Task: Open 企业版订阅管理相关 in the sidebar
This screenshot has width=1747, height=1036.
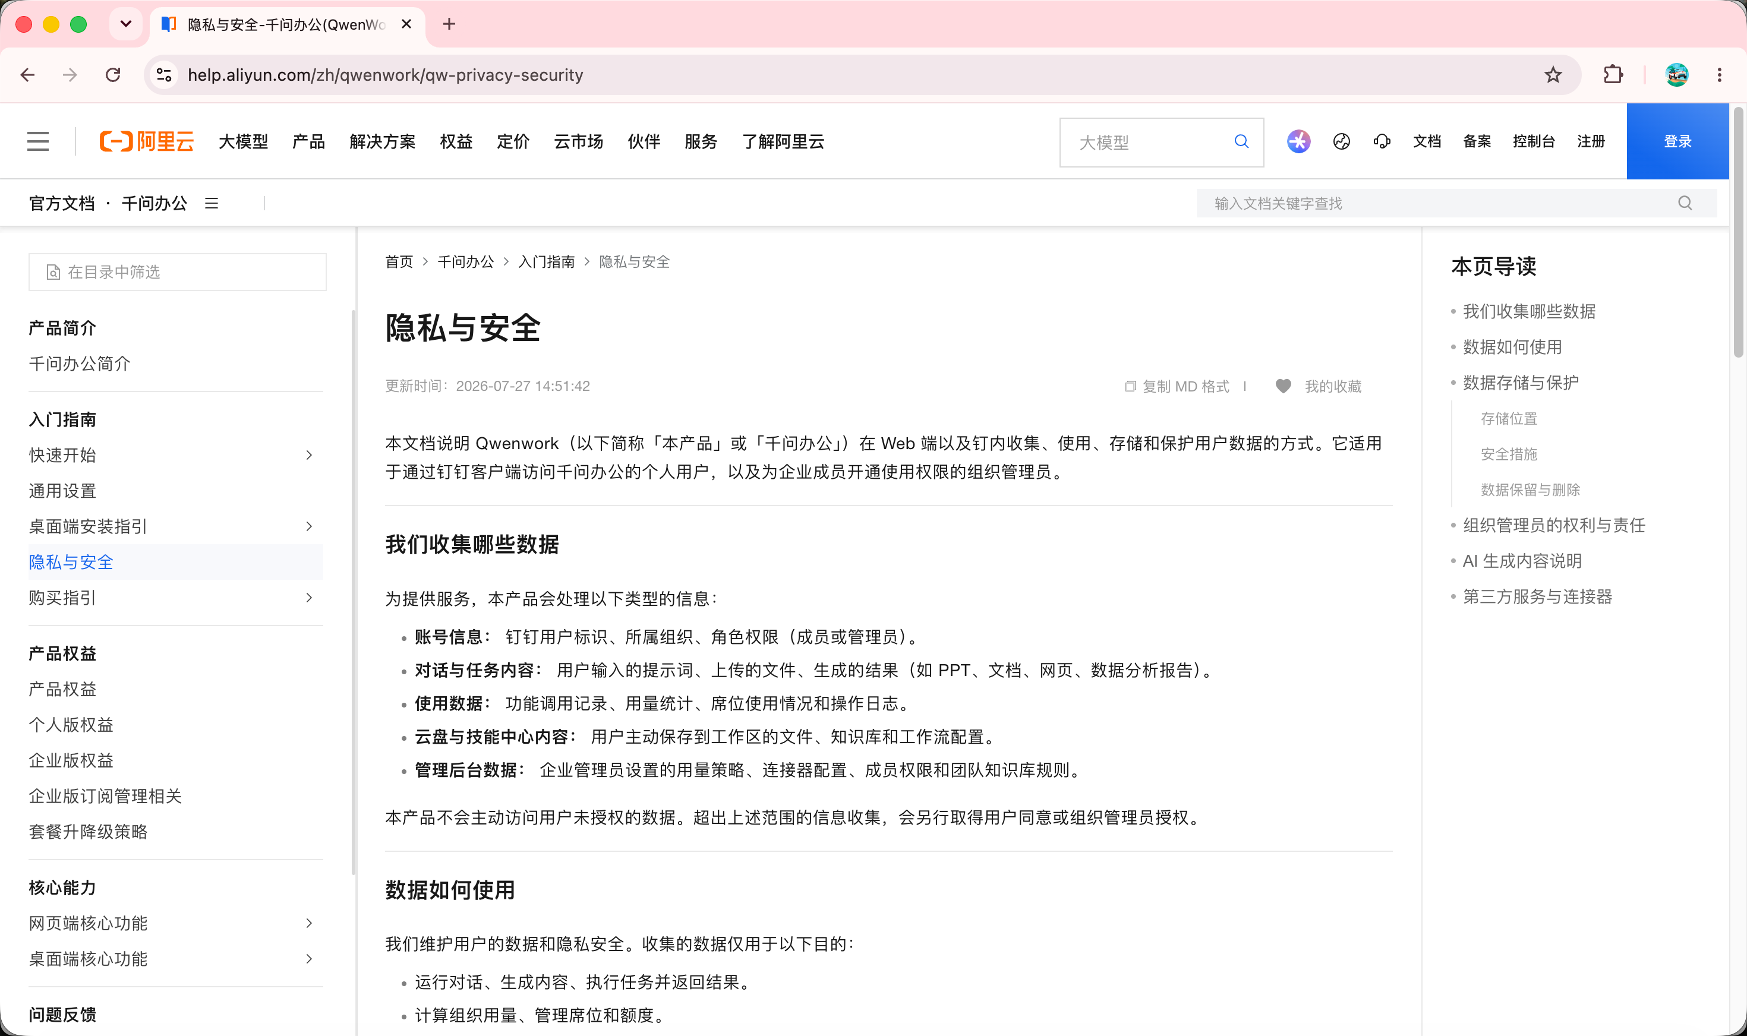Action: (x=105, y=796)
